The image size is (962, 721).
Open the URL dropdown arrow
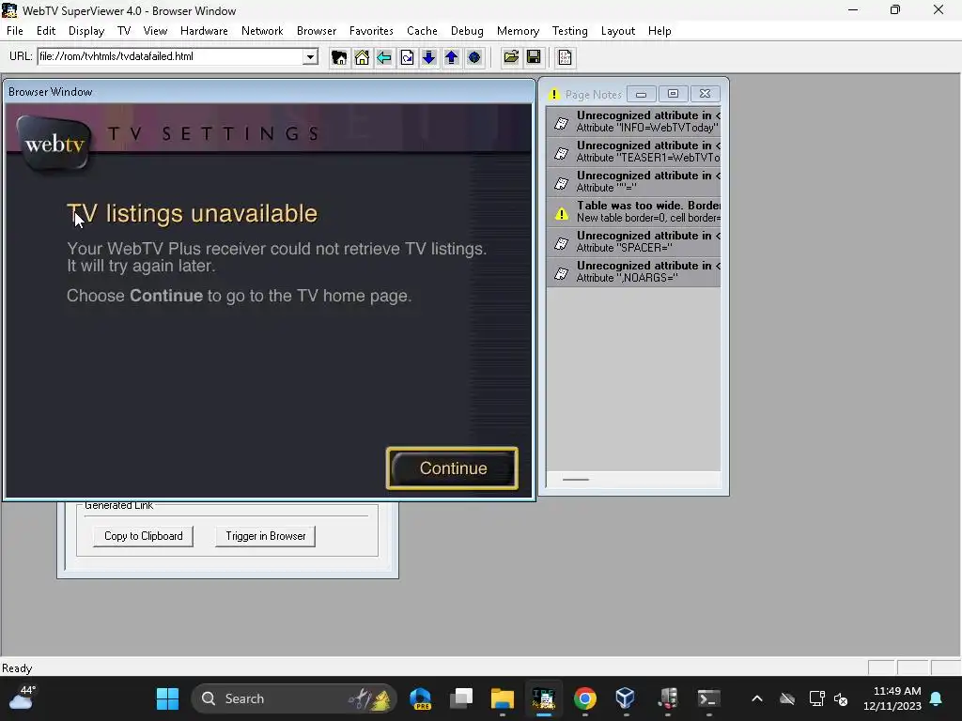click(310, 57)
